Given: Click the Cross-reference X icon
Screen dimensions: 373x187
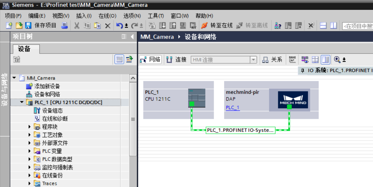Looking at the screenshot, I should [x=311, y=25].
